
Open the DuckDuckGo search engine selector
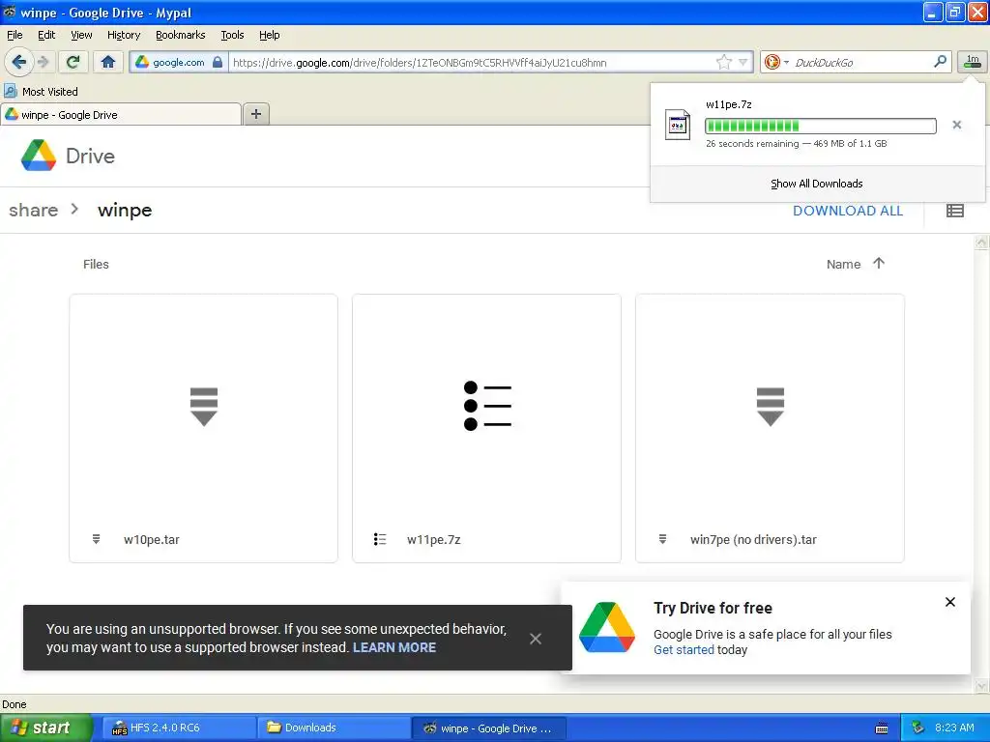[776, 62]
